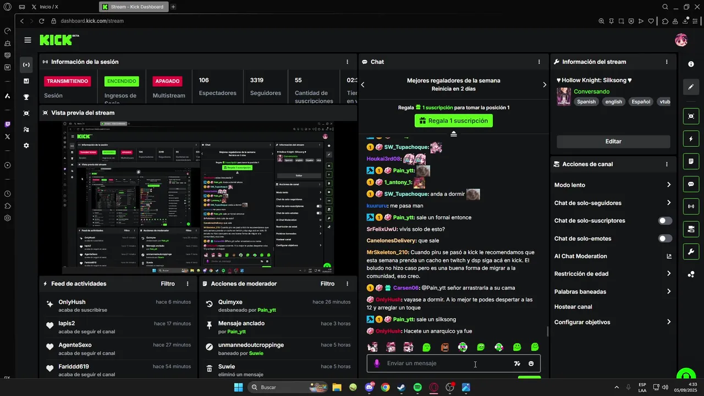The height and width of the screenshot is (396, 704).
Task: Open the hamburger menu next to the Kick logo
Action: tap(28, 40)
